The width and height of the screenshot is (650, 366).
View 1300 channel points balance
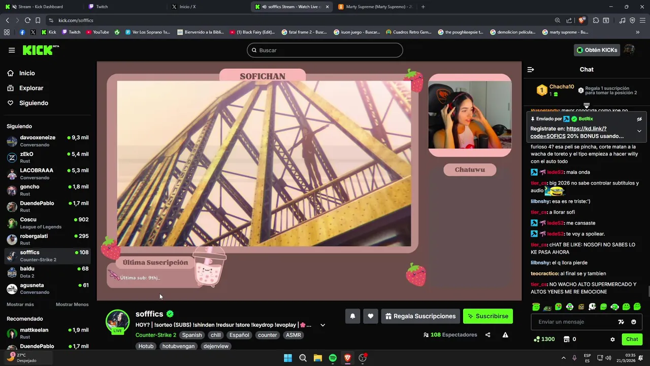point(544,339)
